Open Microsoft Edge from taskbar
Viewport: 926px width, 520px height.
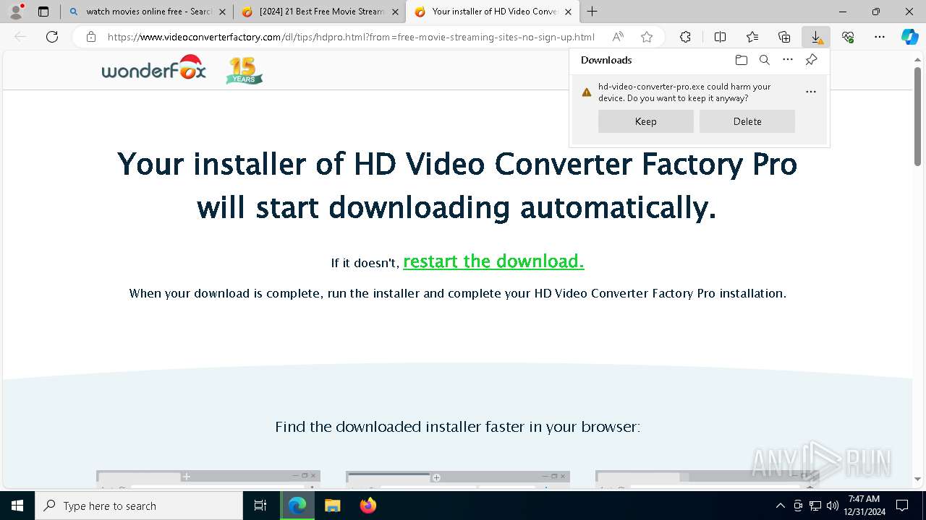coord(297,506)
